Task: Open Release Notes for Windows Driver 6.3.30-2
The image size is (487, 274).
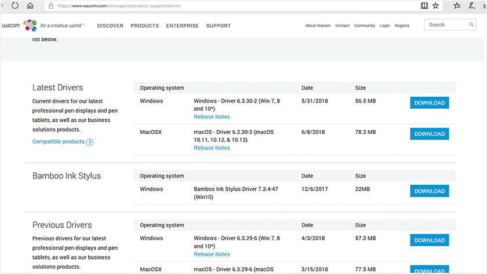Action: [212, 117]
